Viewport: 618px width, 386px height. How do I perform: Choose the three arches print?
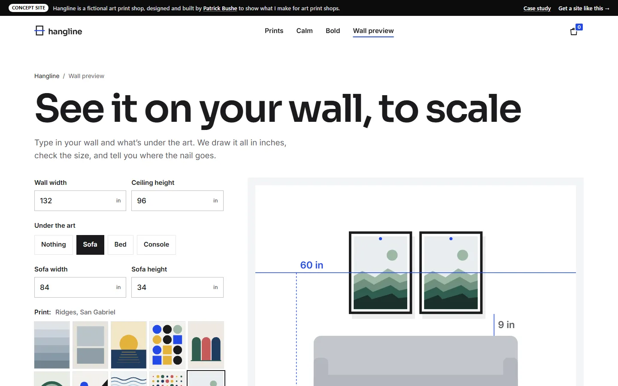[206, 345]
